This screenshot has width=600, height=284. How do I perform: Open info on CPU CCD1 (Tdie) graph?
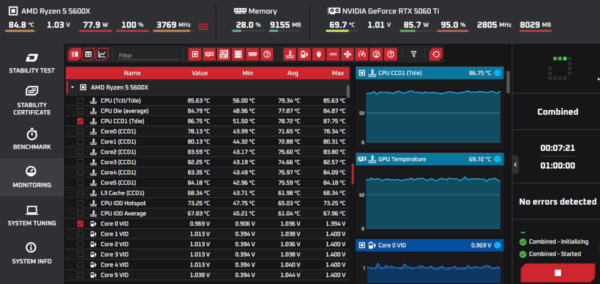tap(497, 73)
